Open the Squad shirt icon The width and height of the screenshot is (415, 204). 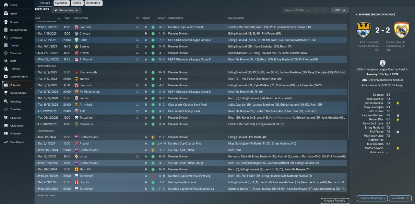pyautogui.click(x=6, y=22)
